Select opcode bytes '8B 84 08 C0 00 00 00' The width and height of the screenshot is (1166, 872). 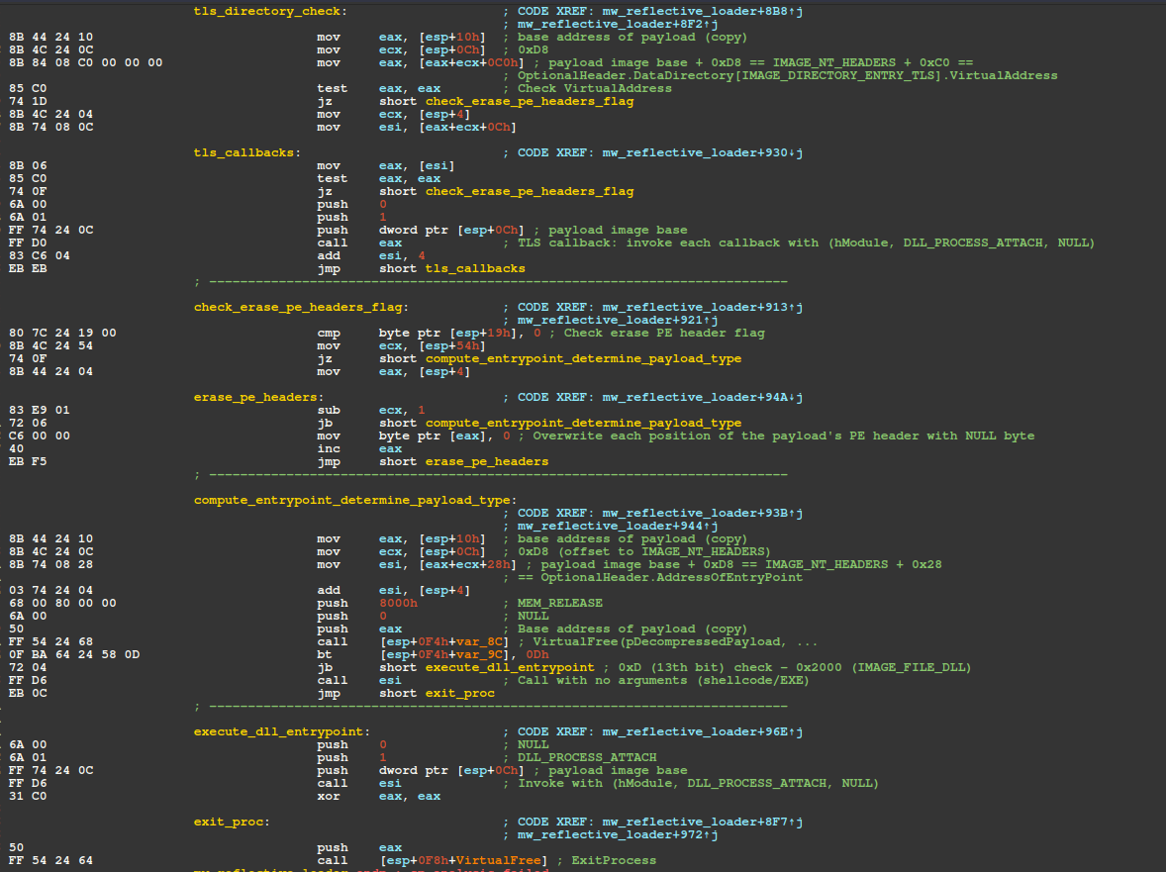85,62
